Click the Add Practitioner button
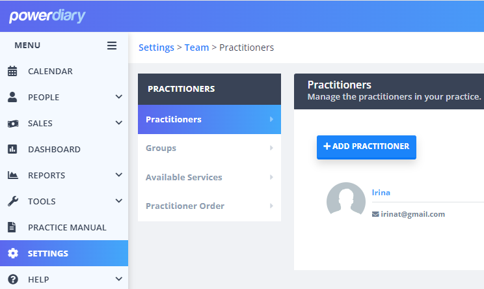The width and height of the screenshot is (484, 289). pos(366,147)
